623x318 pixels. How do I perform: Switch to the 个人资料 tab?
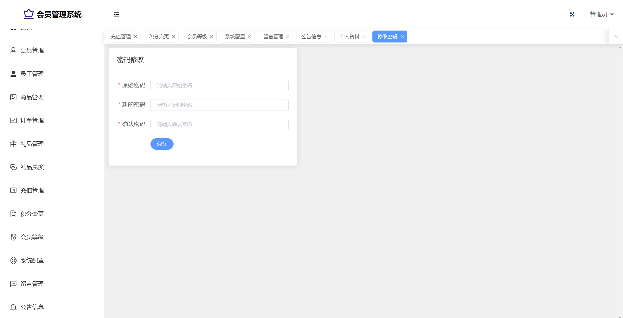pyautogui.click(x=349, y=37)
